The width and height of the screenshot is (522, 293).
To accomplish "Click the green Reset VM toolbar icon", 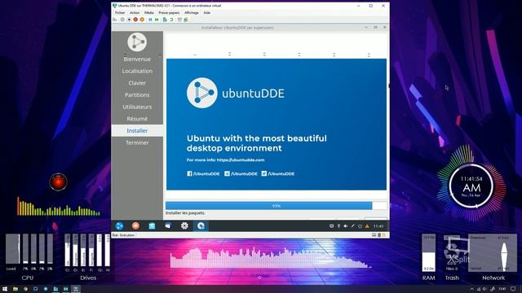I will pos(157,20).
